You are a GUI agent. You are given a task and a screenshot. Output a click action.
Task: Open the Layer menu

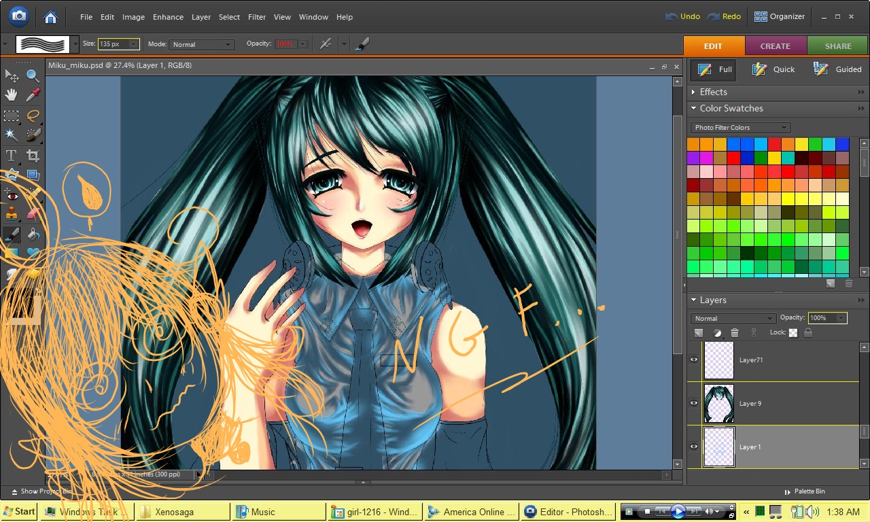click(201, 17)
